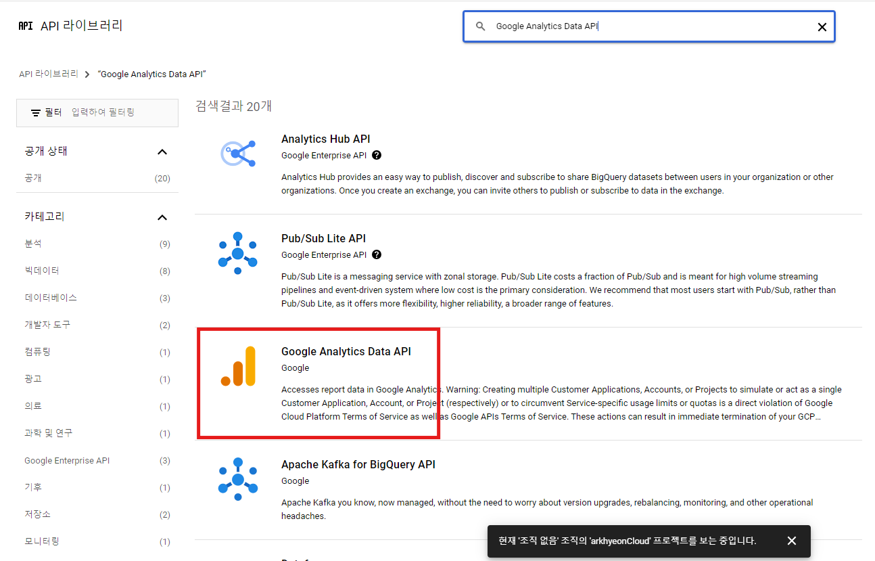Click the breadcrumb chevron separator
The height and width of the screenshot is (561, 875).
point(88,74)
